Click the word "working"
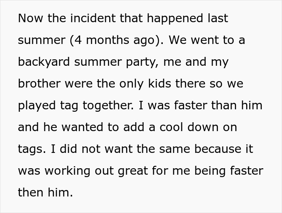This screenshot has height=213, width=282. click(x=66, y=171)
